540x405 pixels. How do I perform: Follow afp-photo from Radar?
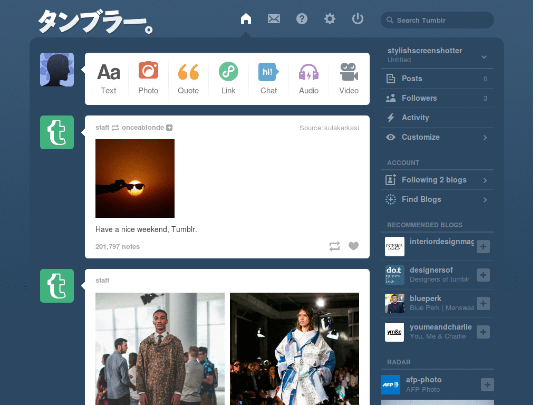[487, 384]
